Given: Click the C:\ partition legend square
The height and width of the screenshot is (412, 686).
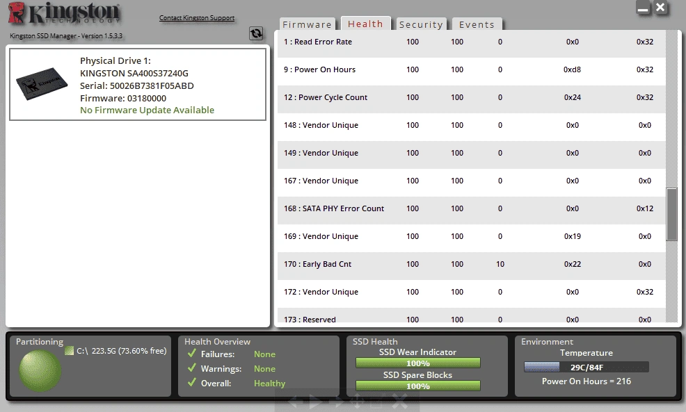Looking at the screenshot, I should (x=69, y=351).
